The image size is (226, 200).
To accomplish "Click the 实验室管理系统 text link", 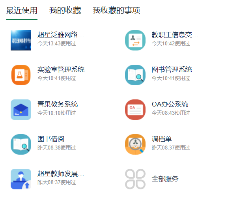I will tap(61, 69).
